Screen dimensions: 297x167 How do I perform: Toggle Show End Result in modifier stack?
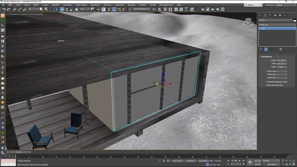click(266, 50)
